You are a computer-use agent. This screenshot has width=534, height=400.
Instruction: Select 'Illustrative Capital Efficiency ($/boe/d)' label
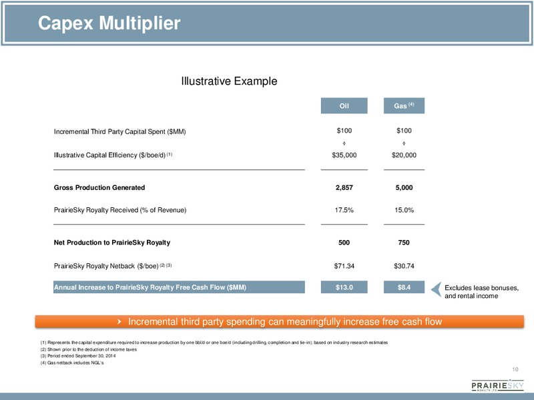113,155
